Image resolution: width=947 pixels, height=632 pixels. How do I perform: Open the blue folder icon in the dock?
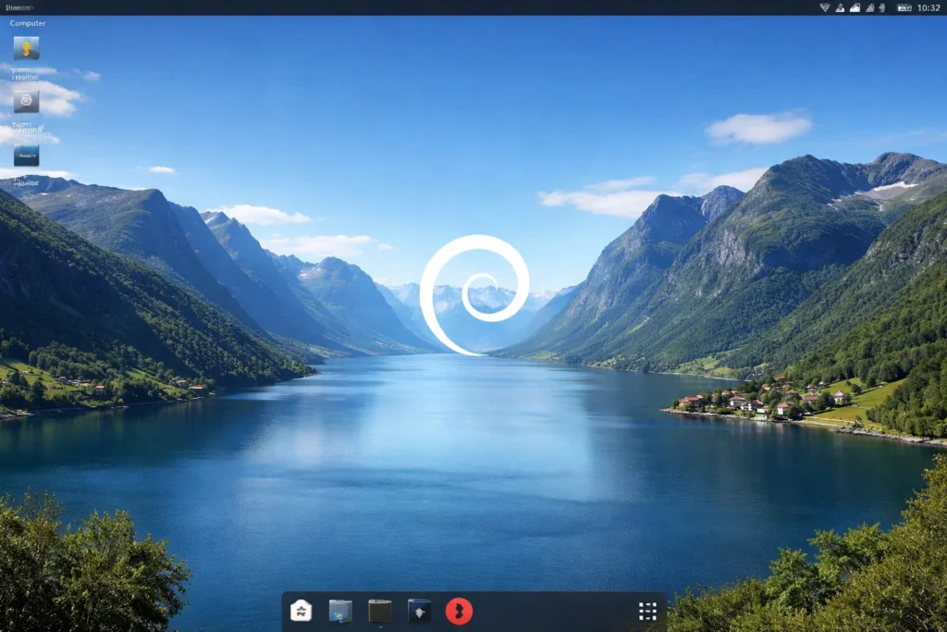coord(340,611)
